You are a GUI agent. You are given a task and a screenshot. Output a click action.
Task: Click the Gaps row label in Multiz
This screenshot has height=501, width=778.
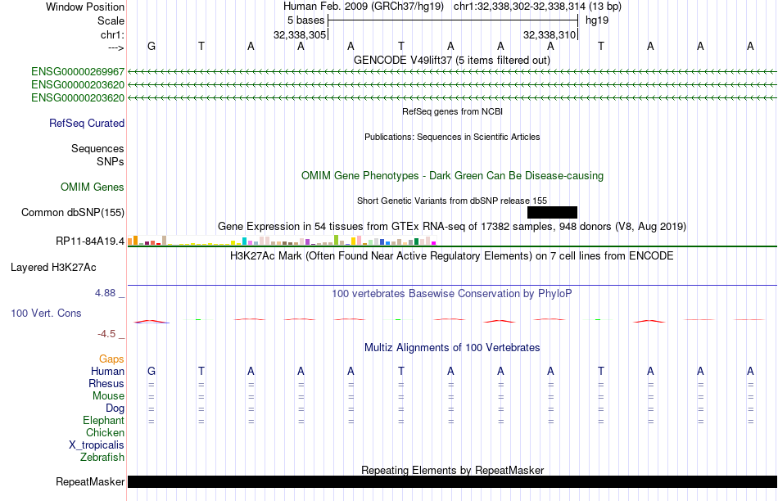click(111, 359)
